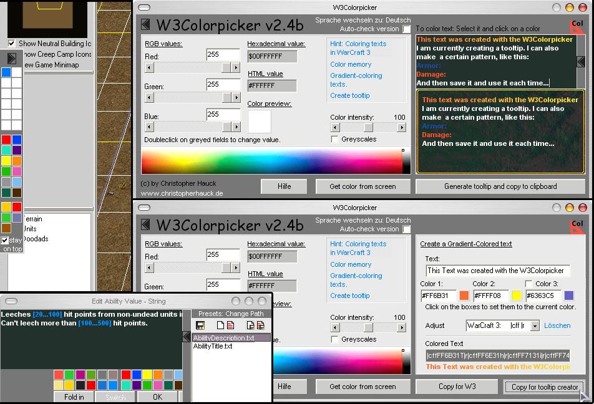The width and height of the screenshot is (594, 404).
Task: Click the orange Color 1 swatch box
Action: pos(464,296)
